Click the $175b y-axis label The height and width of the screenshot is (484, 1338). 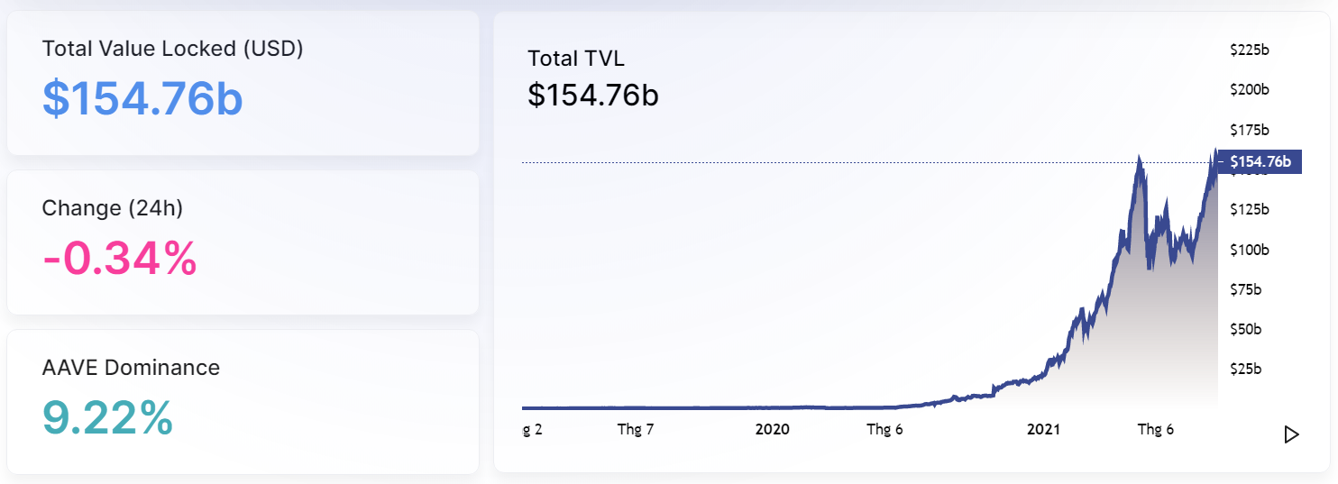coord(1250,130)
